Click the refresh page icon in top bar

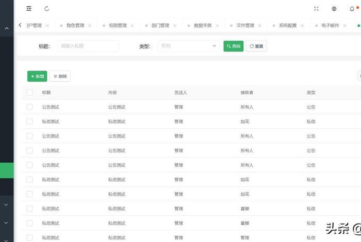point(47,9)
